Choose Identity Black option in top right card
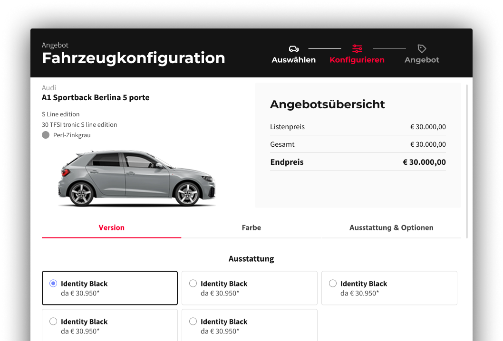The width and height of the screenshot is (503, 341). click(333, 284)
